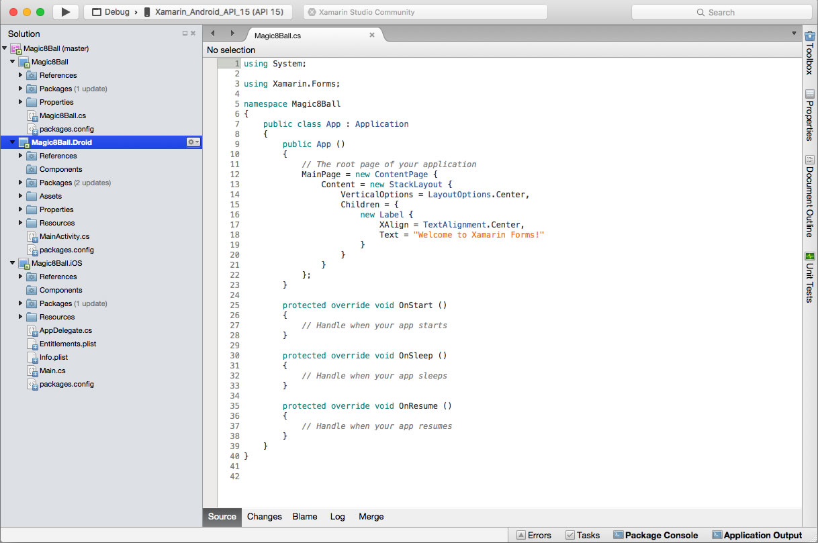Open the Tasks pad
The height and width of the screenshot is (543, 818).
coord(582,535)
